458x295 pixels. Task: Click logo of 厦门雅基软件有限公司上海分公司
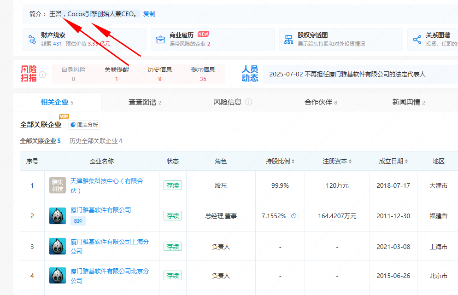point(57,246)
